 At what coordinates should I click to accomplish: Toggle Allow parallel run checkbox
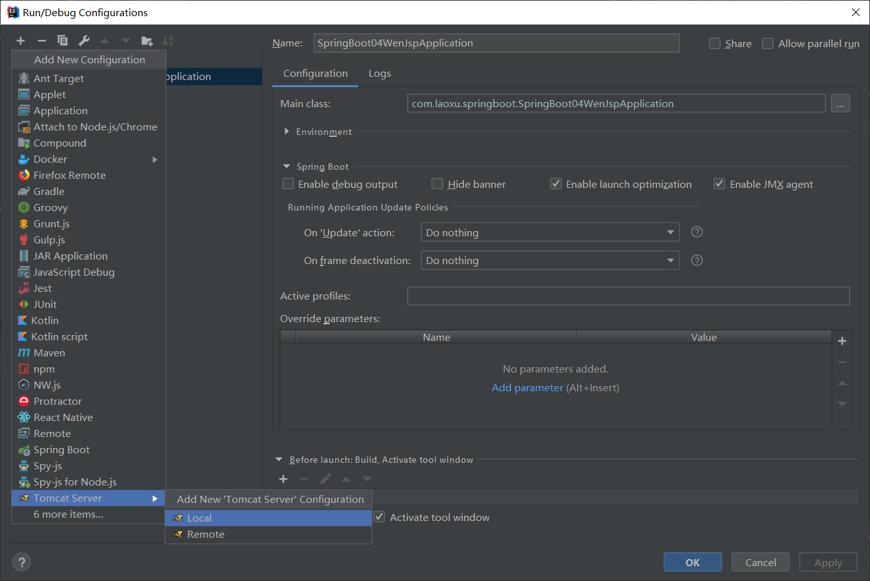[x=767, y=43]
